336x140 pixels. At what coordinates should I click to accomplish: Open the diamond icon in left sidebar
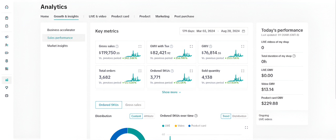(7, 88)
